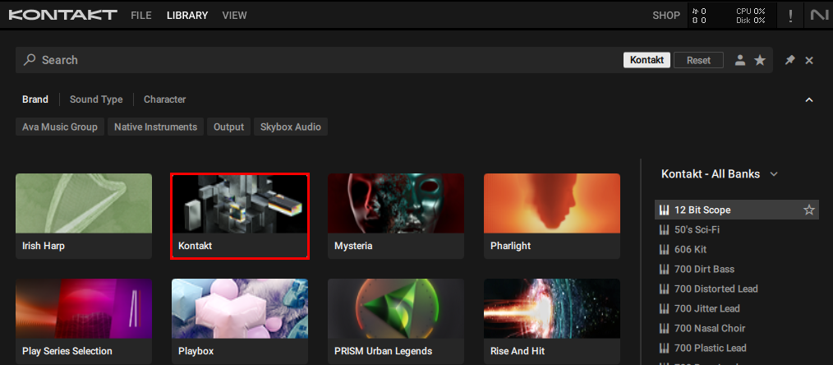Click the exclamation notification icon
This screenshot has height=365, width=833.
coord(790,16)
